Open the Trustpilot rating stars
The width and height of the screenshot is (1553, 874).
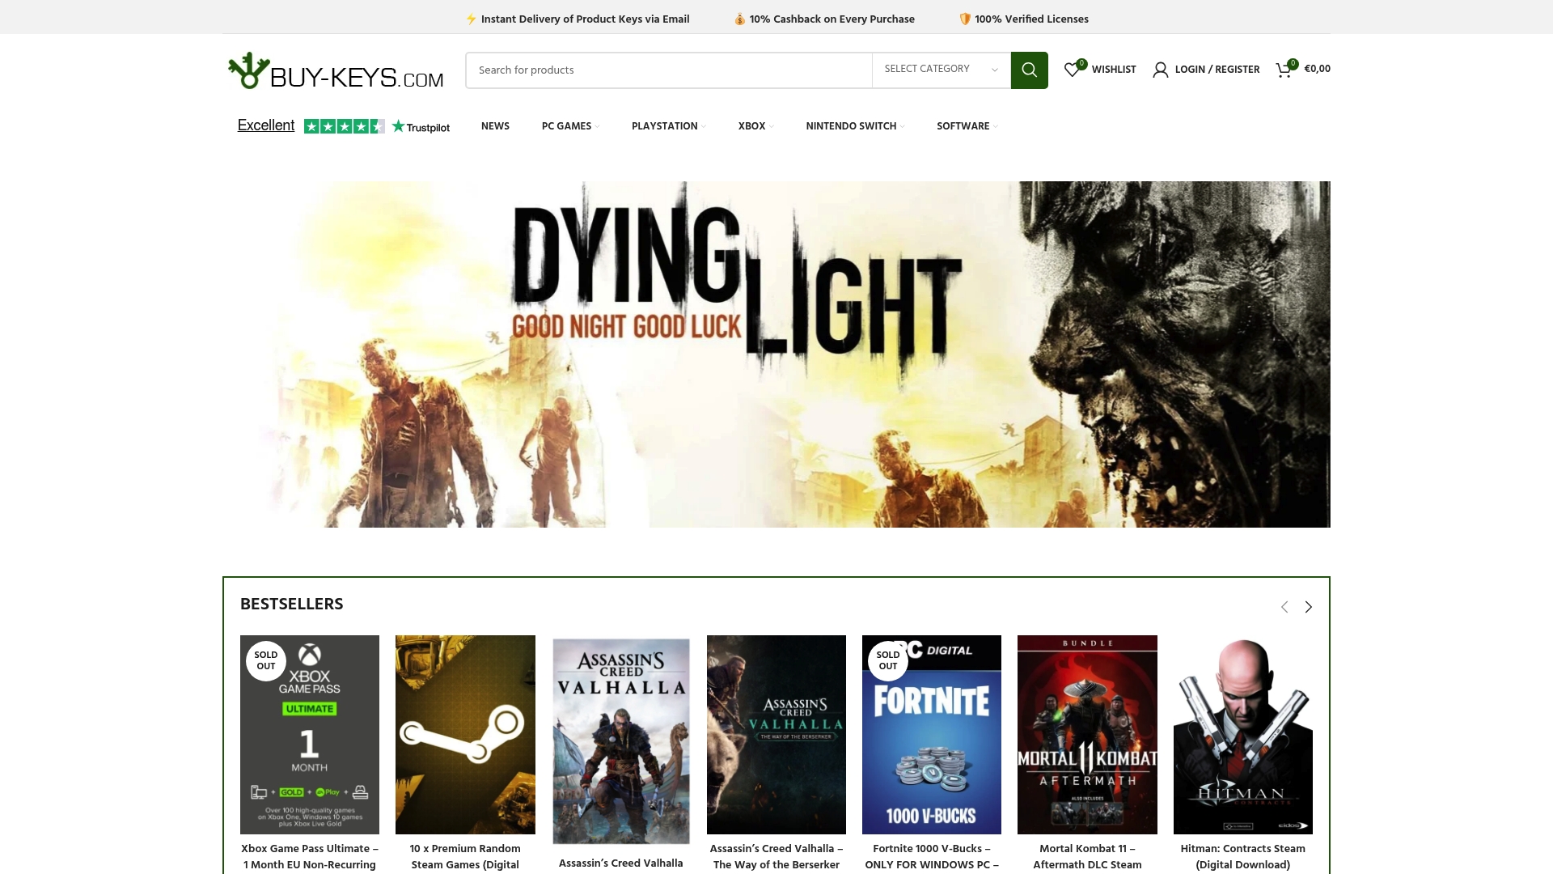[x=344, y=126]
